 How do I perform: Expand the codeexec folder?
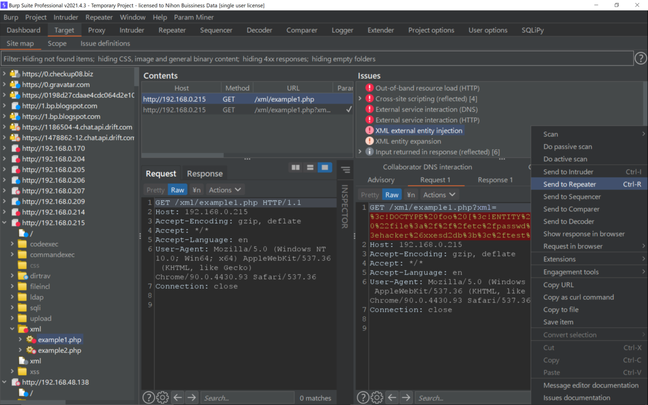(12, 244)
